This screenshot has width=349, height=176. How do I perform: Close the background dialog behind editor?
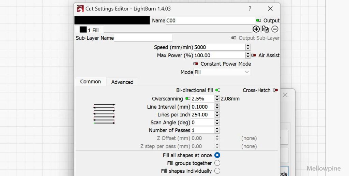click(x=285, y=95)
